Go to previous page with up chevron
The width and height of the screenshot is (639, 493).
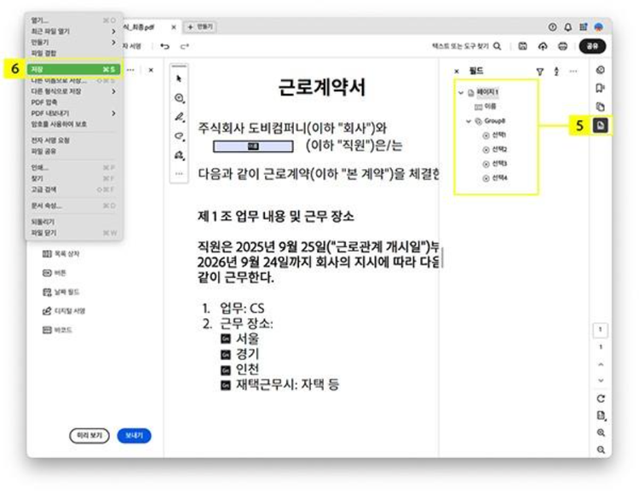click(x=601, y=364)
